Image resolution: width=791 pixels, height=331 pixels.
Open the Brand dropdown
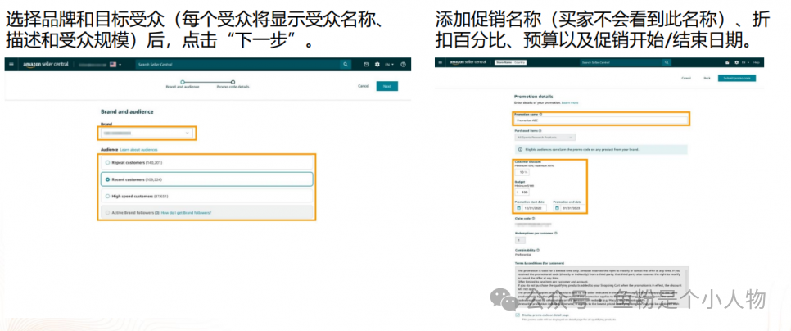click(x=146, y=134)
